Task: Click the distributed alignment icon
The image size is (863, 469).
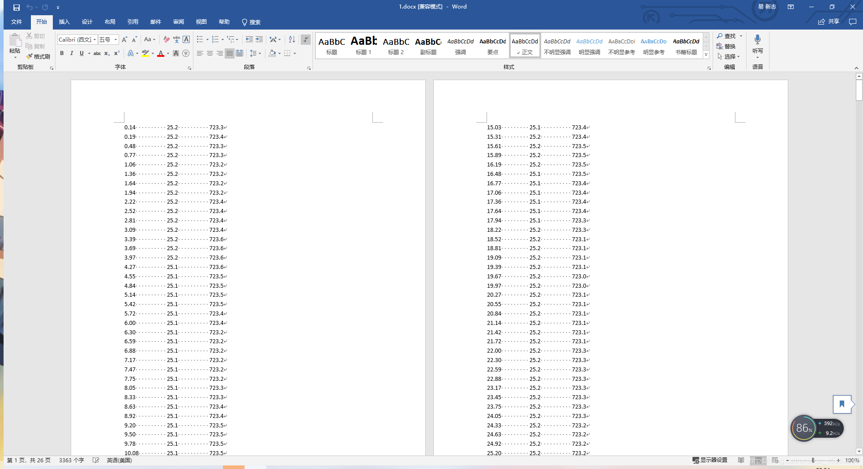Action: [x=239, y=53]
